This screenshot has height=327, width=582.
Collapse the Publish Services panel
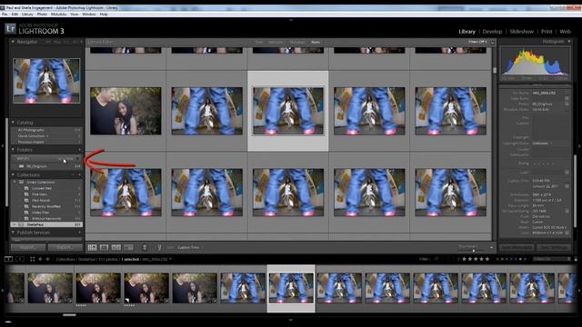13,233
